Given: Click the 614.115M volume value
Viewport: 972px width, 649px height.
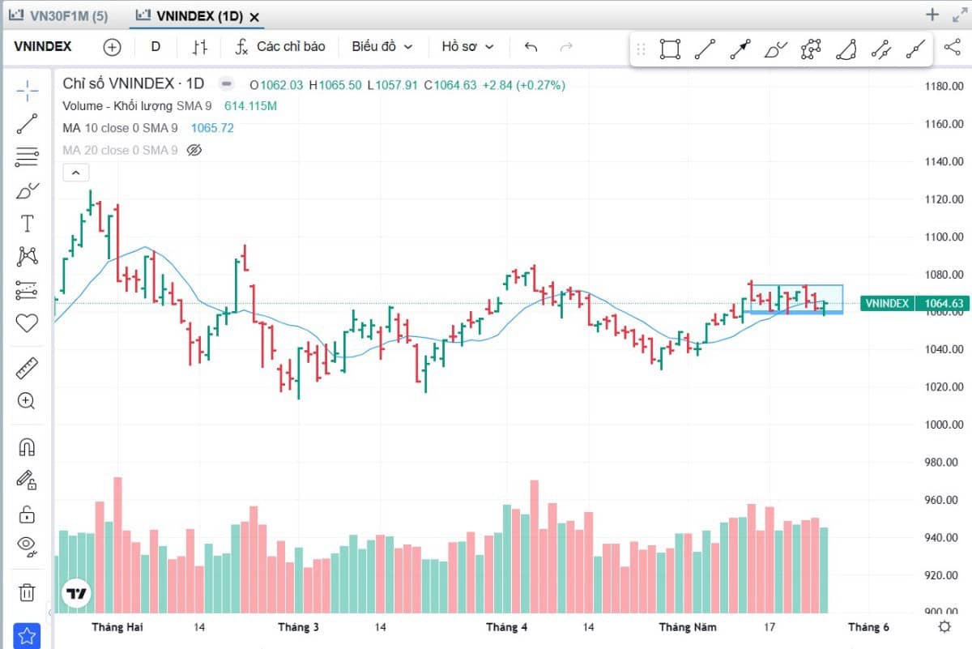Looking at the screenshot, I should pos(250,106).
